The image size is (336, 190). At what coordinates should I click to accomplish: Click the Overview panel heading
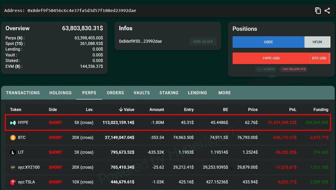(x=17, y=28)
